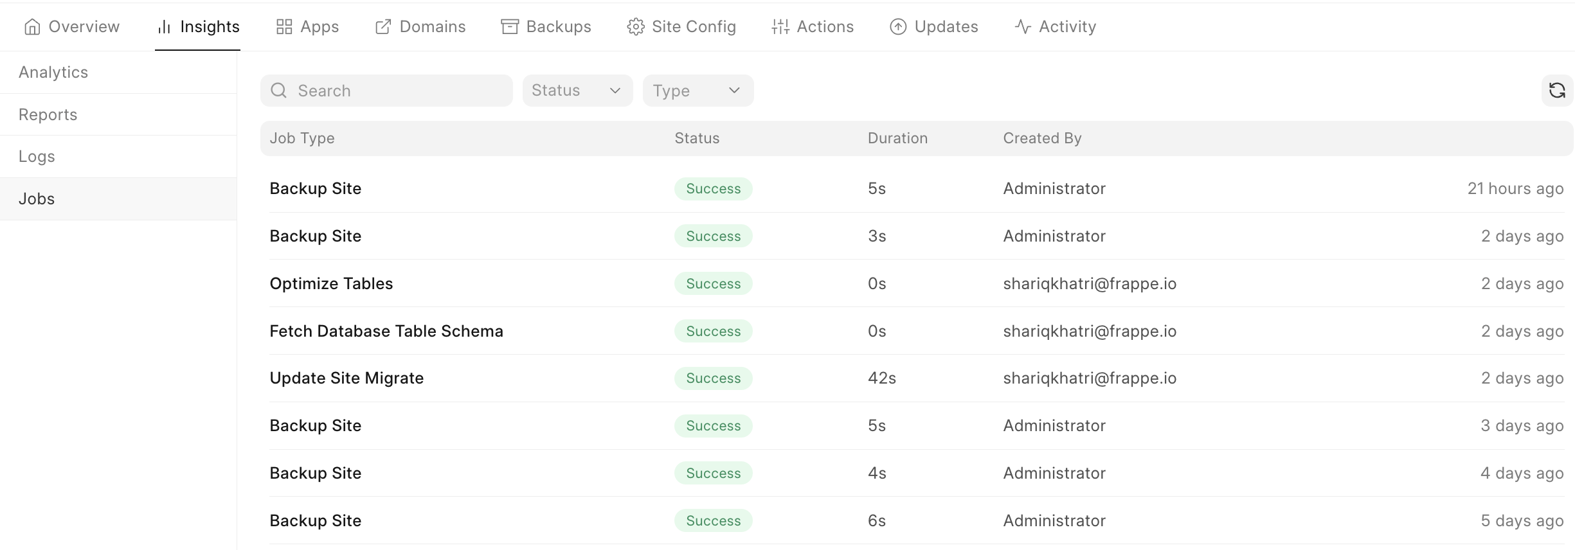Open the Status filter dropdown

(577, 91)
